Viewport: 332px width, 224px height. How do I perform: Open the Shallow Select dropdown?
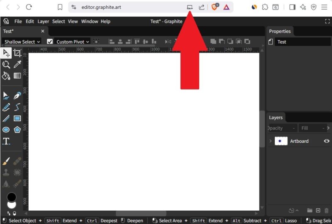tap(22, 42)
